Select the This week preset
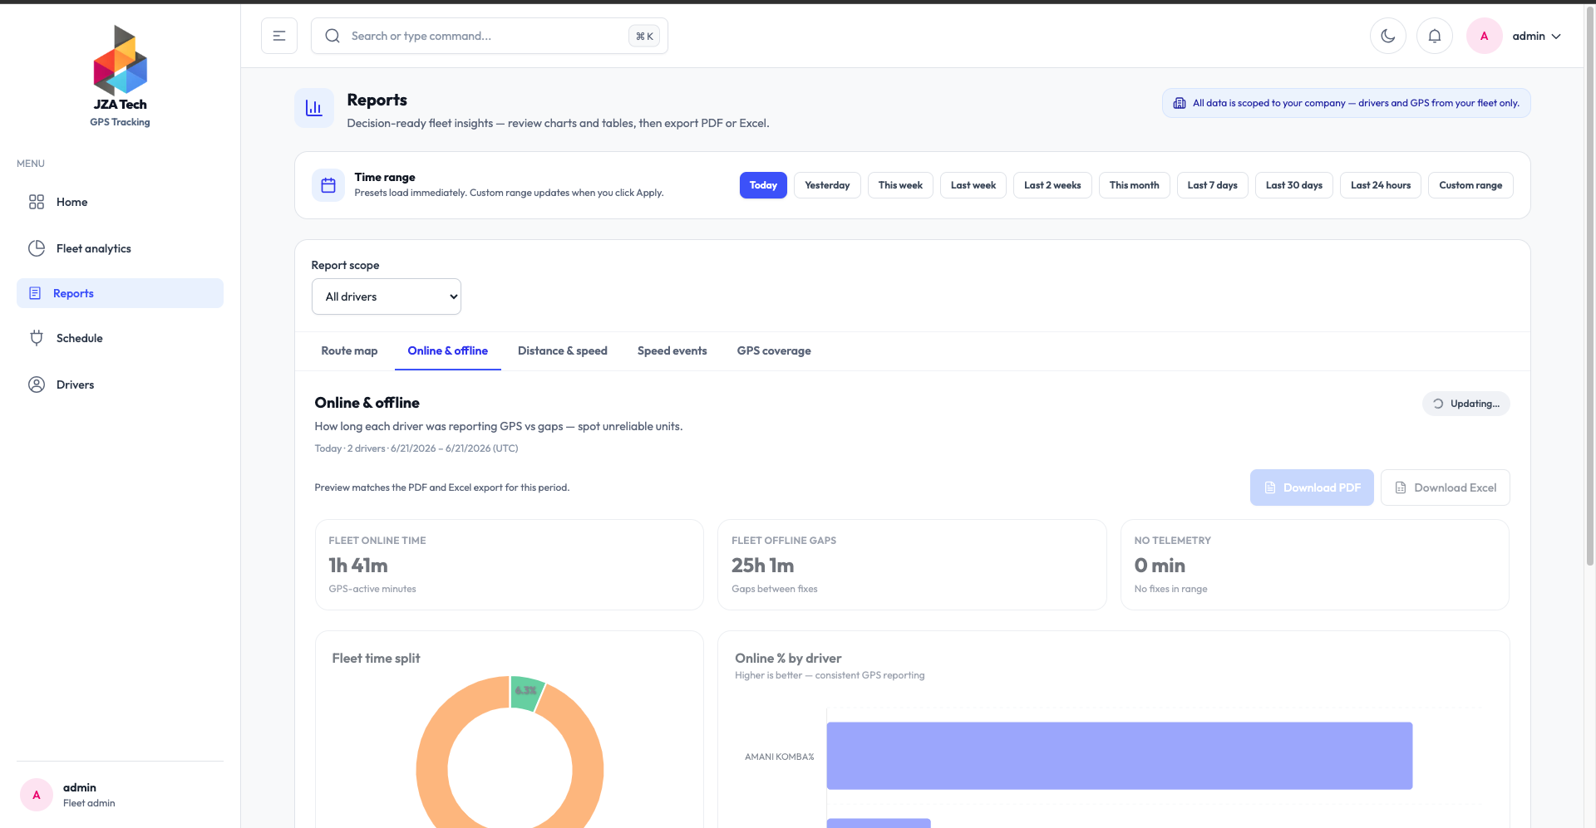Screen dimensions: 1596x828 tap(900, 185)
